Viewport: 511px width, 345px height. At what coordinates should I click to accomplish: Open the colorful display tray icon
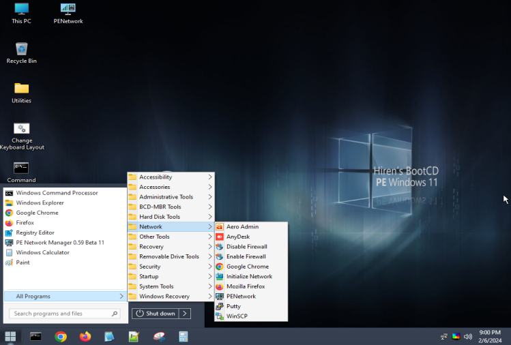coord(456,337)
